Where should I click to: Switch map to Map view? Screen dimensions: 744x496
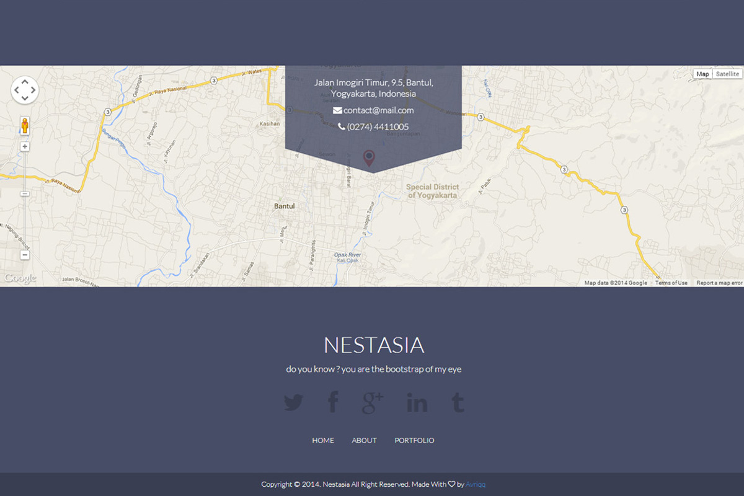pos(702,74)
